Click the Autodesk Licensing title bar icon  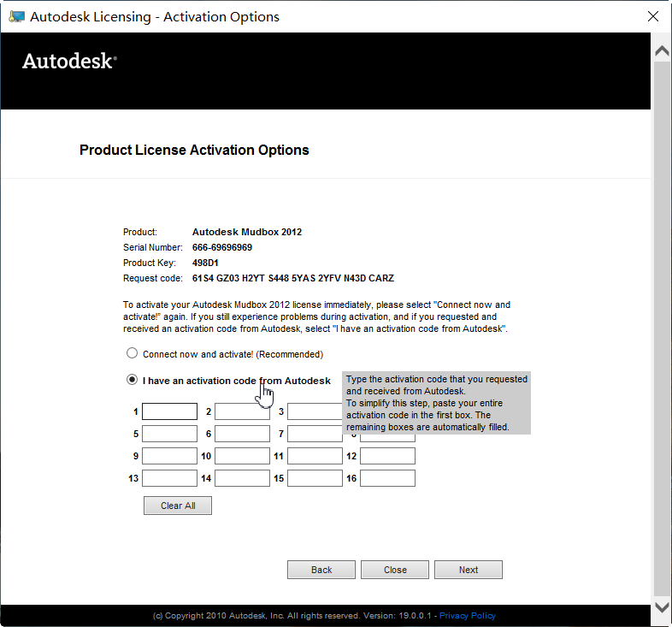(x=17, y=17)
